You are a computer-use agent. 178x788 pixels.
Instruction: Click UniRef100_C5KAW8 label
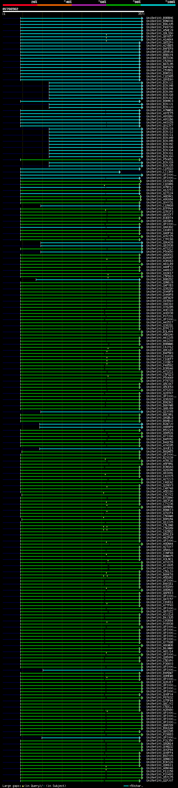coord(160,516)
